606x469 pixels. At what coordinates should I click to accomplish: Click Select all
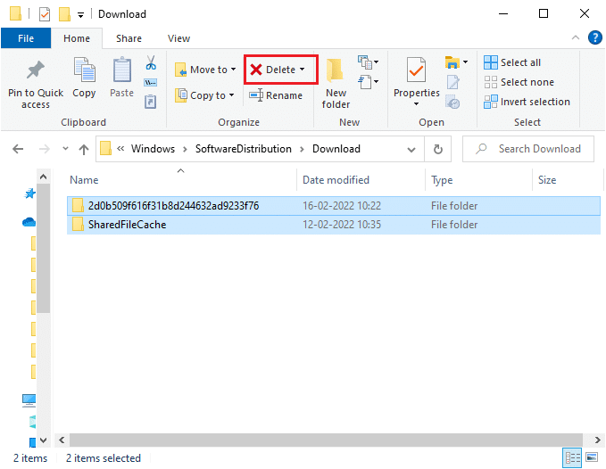pos(512,62)
